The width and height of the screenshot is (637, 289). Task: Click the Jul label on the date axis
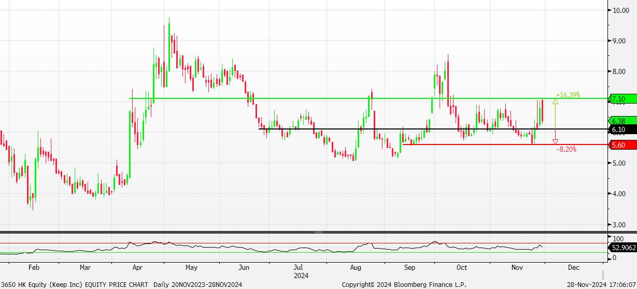(299, 268)
